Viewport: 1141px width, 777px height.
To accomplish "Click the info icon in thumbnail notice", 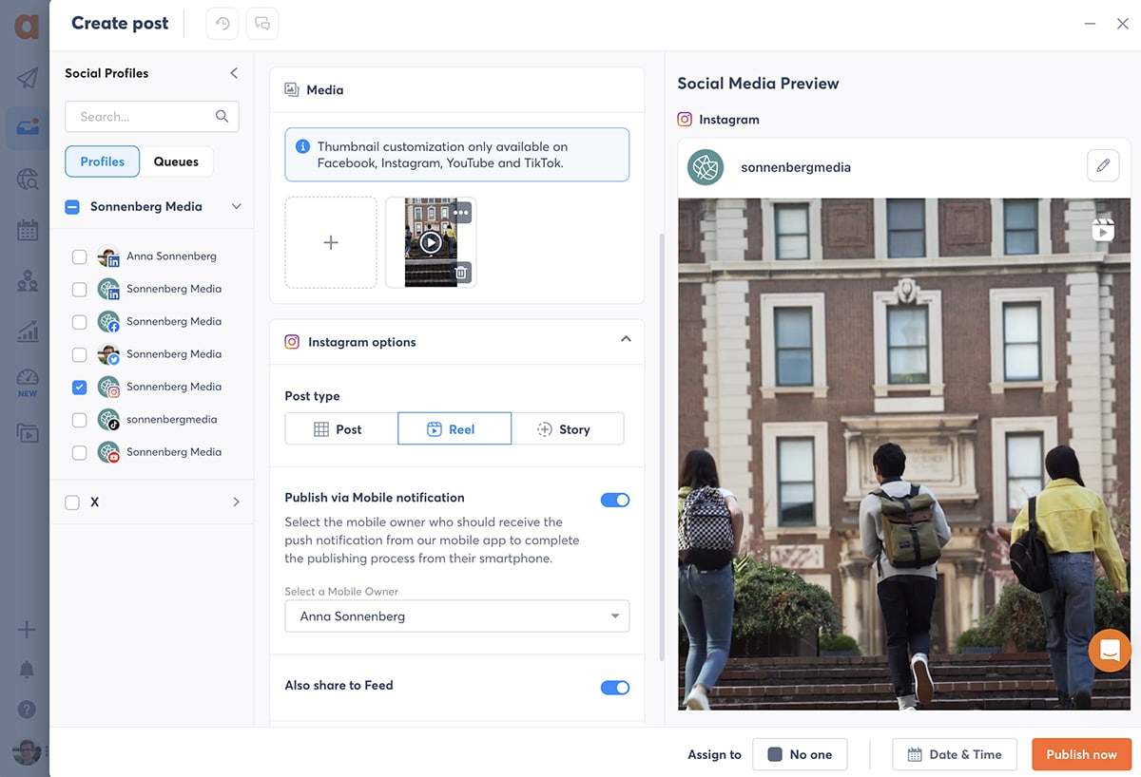I will click(x=302, y=146).
